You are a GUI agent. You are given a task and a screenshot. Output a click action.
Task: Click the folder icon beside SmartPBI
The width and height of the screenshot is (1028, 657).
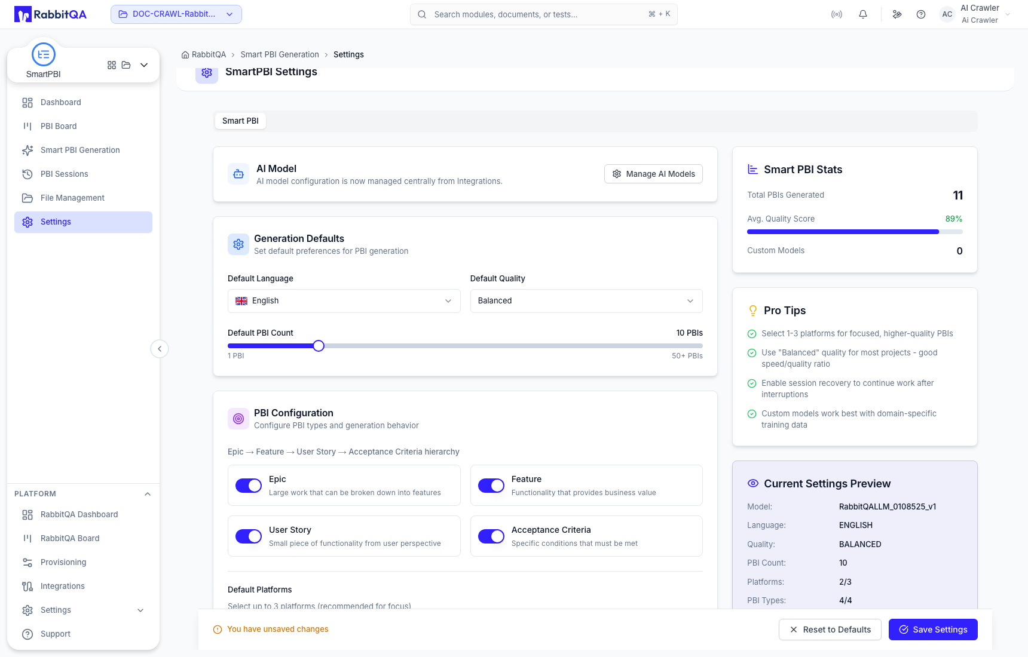[126, 65]
